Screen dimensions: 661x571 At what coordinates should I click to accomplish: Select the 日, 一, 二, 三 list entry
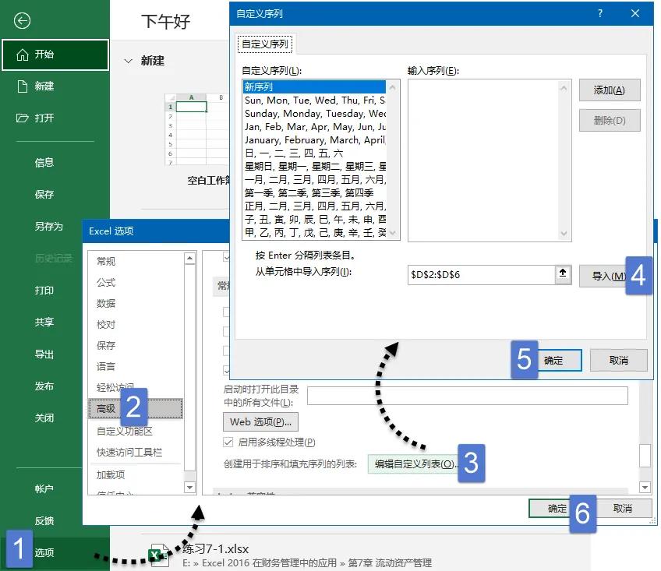tap(314, 153)
